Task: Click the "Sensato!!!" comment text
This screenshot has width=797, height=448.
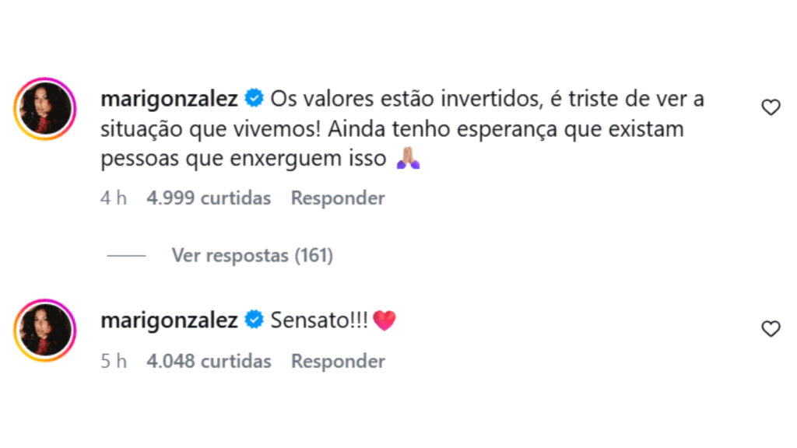Action: pyautogui.click(x=318, y=320)
